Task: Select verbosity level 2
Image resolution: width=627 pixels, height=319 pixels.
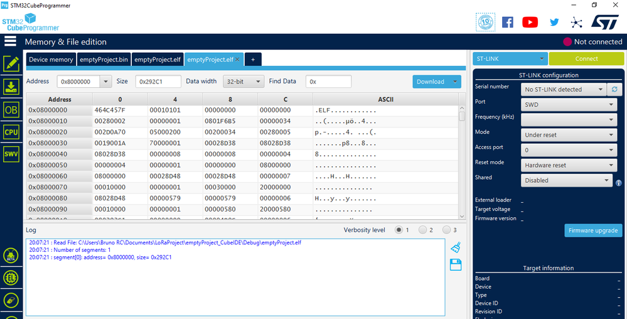Action: tap(422, 230)
